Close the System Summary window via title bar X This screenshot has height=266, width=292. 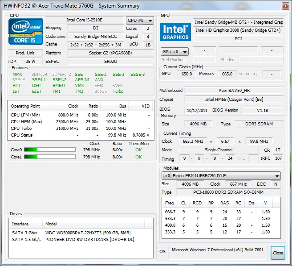coord(285,6)
